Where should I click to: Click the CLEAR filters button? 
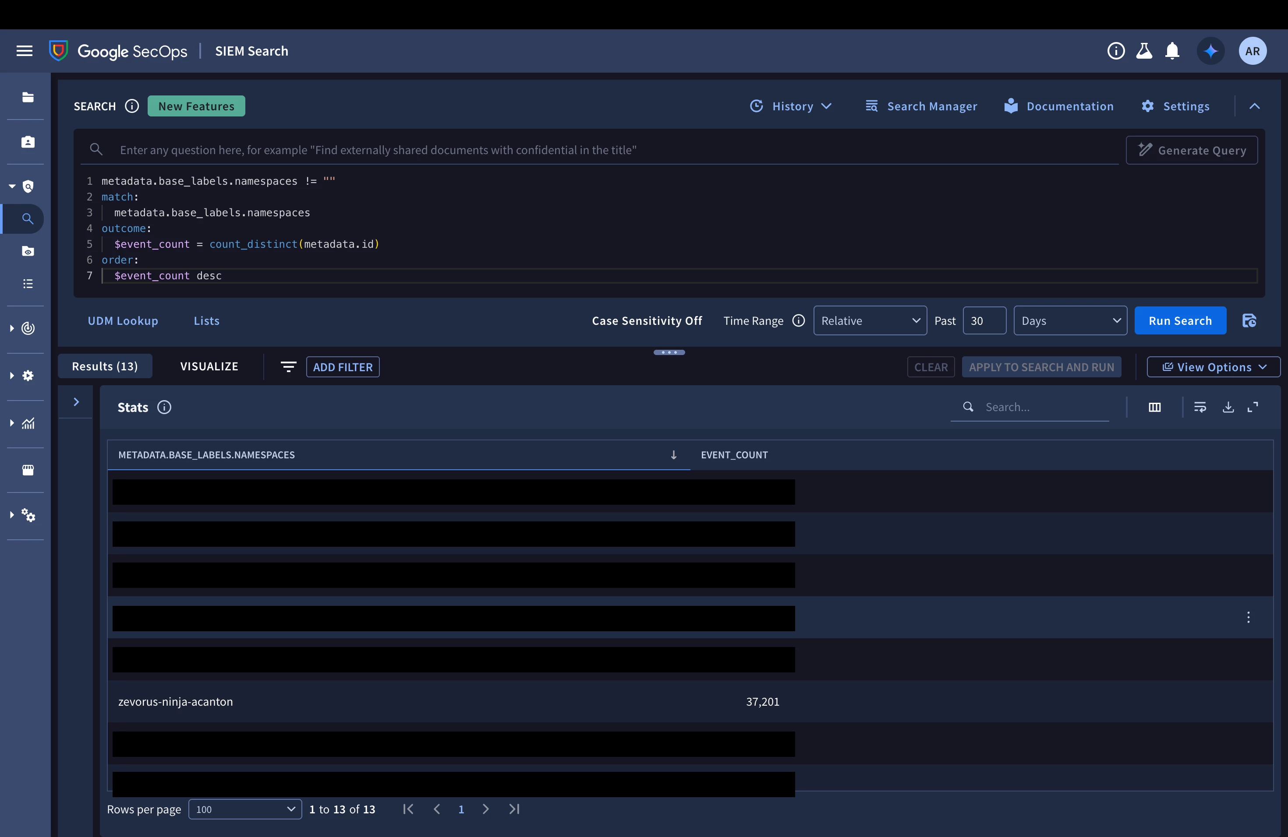pyautogui.click(x=931, y=366)
